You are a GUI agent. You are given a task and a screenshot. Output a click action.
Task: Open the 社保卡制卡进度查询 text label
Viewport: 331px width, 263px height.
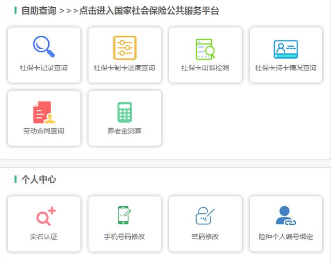coord(125,68)
